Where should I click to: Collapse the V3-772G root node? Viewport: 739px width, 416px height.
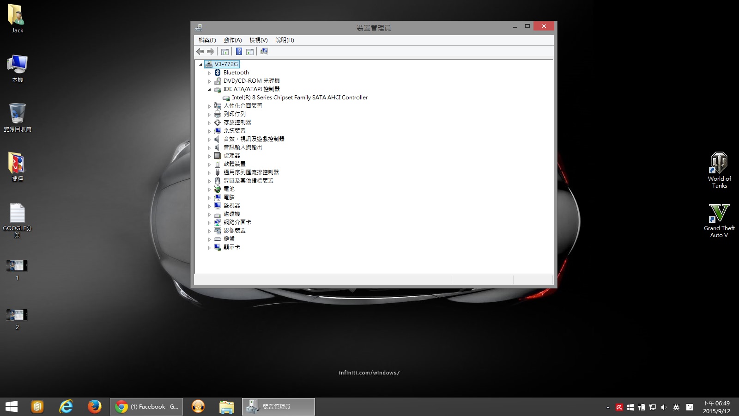click(x=200, y=65)
